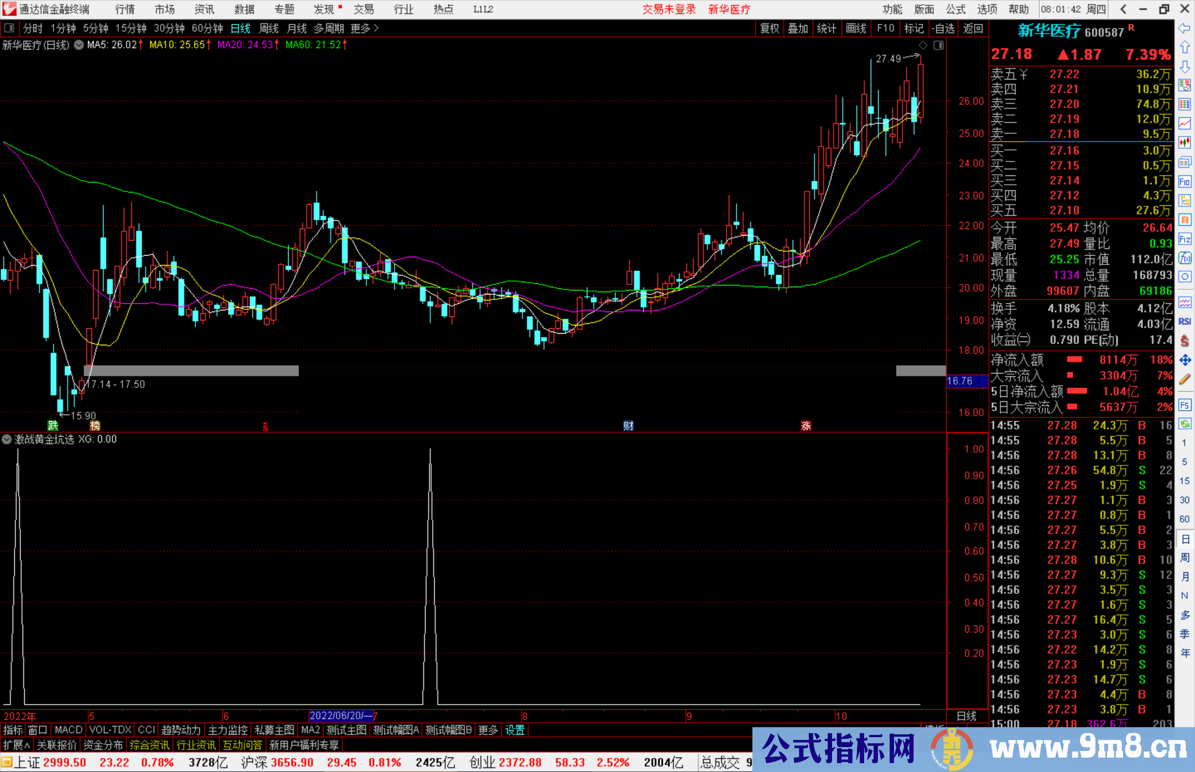Open the 行情 menu

tap(124, 9)
